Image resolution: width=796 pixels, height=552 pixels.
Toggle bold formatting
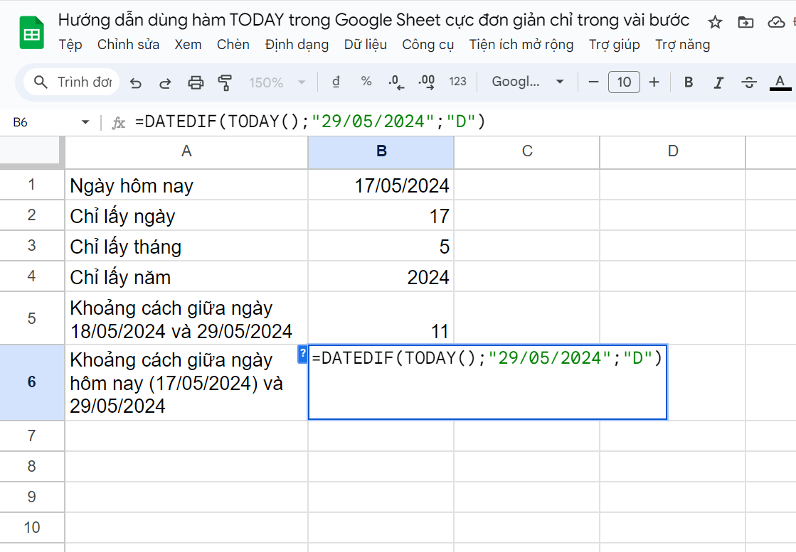click(688, 82)
